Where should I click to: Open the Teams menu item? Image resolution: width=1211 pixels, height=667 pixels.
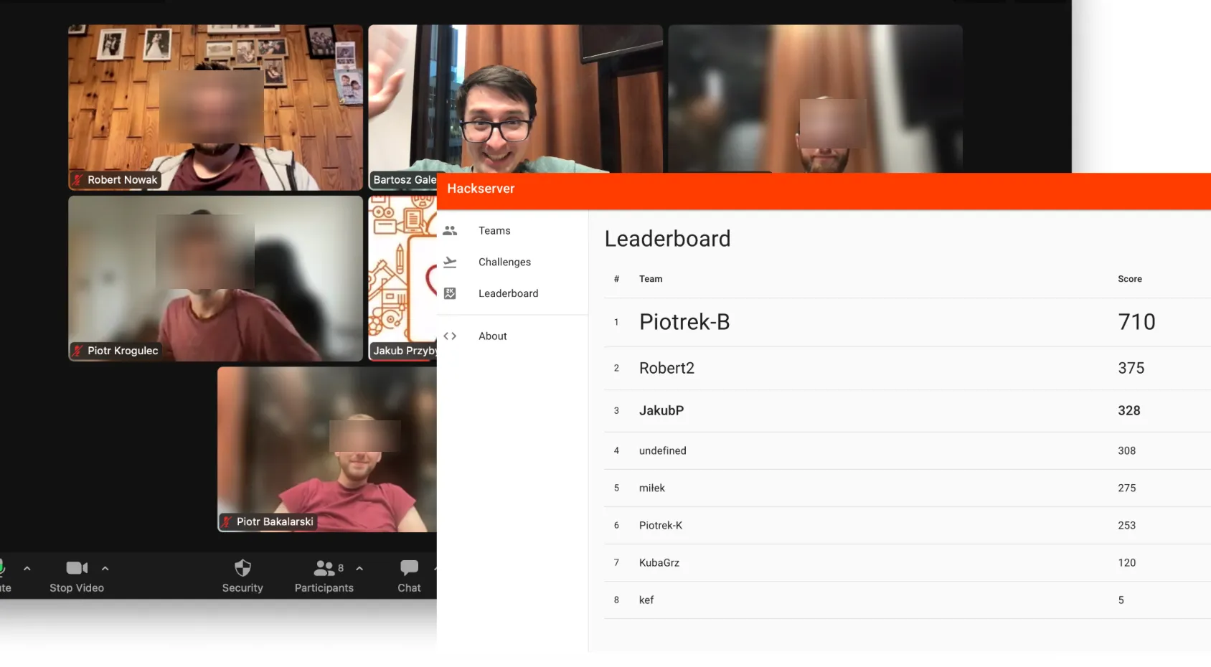pos(494,231)
